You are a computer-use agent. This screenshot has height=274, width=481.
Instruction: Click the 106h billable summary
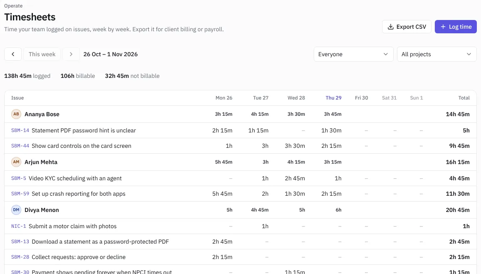[x=78, y=76]
